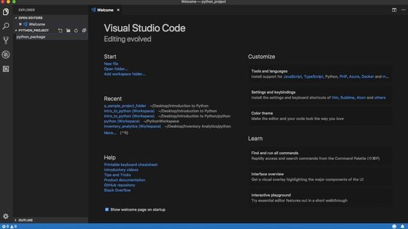Click the errors count in status bar

(x=6, y=226)
